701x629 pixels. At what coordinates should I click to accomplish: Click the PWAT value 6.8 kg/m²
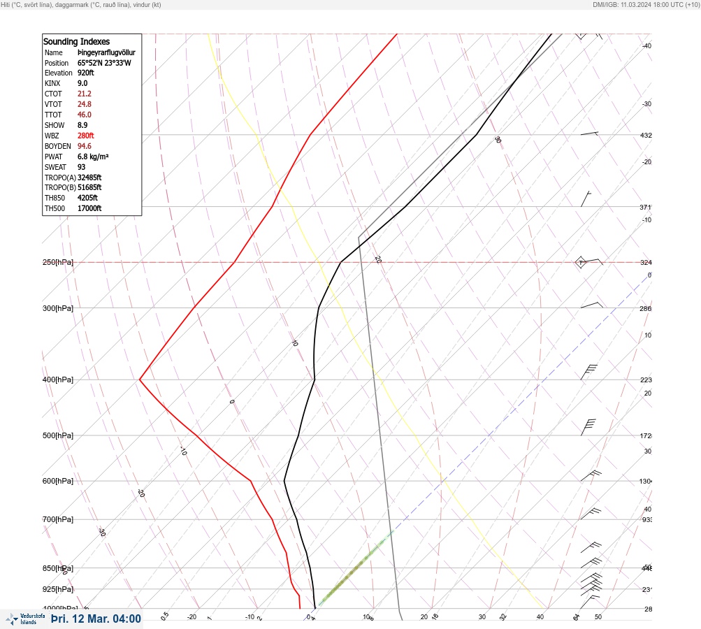[x=93, y=157]
